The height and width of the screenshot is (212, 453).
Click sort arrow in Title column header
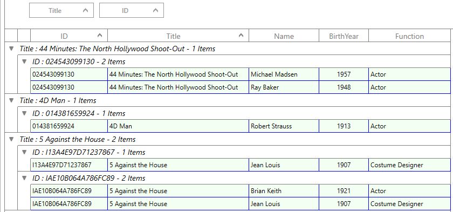241,36
